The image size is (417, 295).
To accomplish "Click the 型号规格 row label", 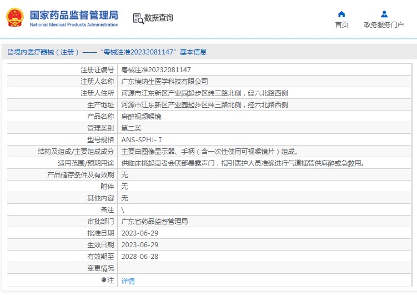I will coord(101,139).
